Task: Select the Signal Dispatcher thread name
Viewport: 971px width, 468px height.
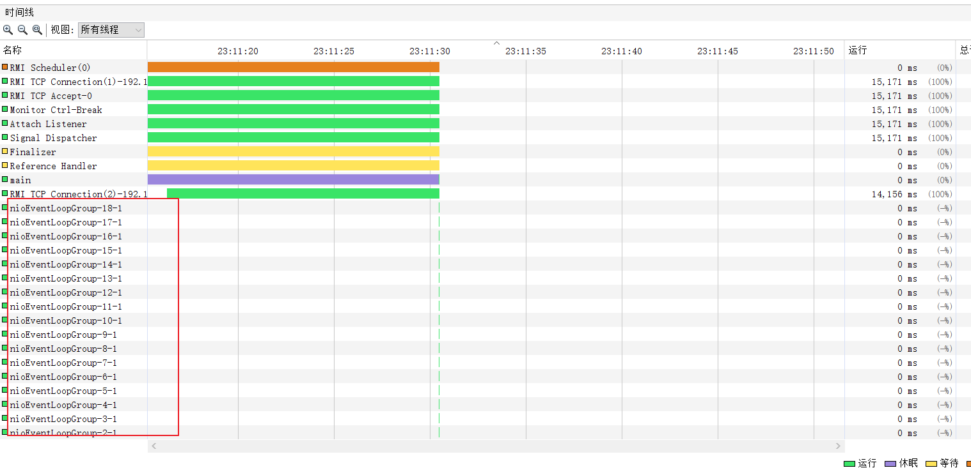Action: tap(54, 138)
